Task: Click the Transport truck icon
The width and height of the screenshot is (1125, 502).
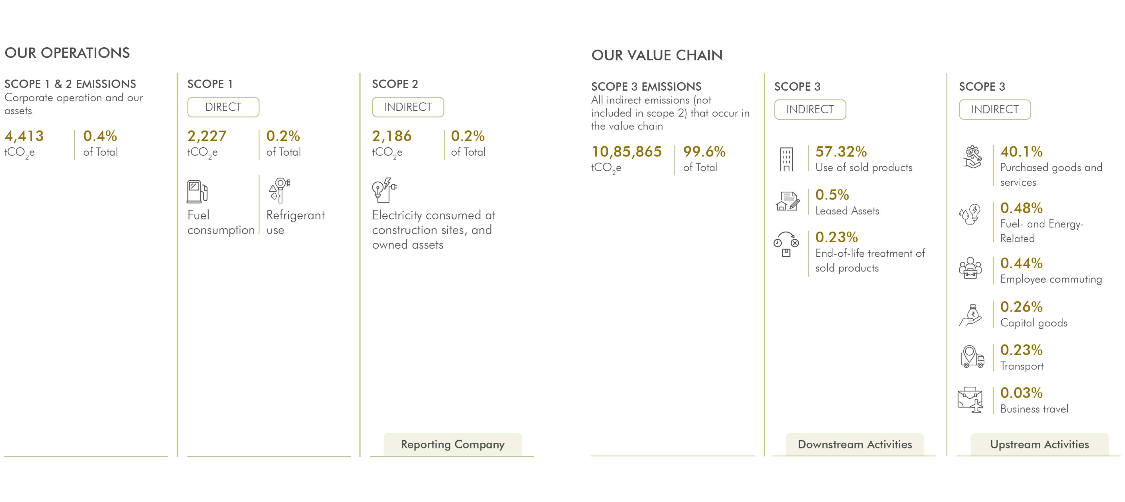Action: 972,357
